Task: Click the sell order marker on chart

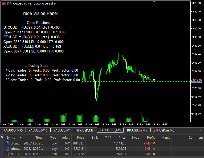Action: pyautogui.click(x=154, y=80)
